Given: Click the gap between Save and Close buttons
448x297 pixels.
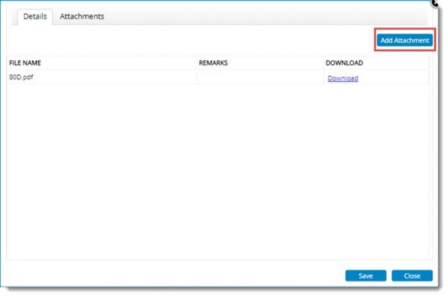Looking at the screenshot, I should click(x=389, y=275).
